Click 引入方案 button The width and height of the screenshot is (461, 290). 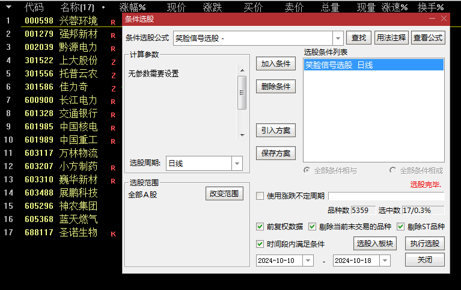pyautogui.click(x=276, y=131)
